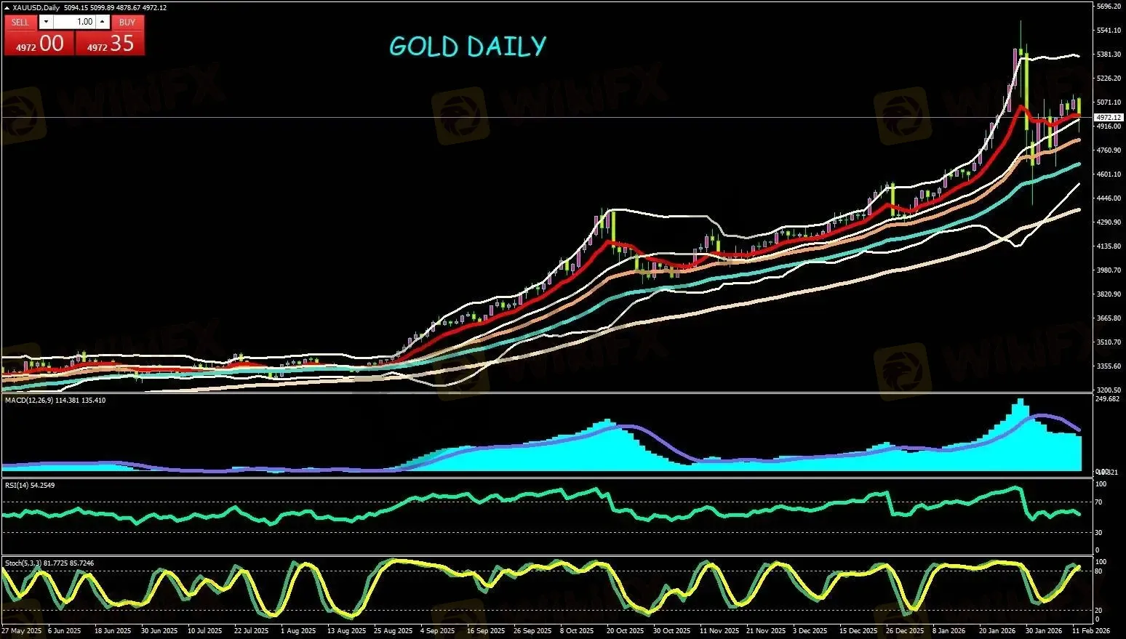Click the 4290.90 price scale label
The image size is (1126, 639).
point(1109,222)
